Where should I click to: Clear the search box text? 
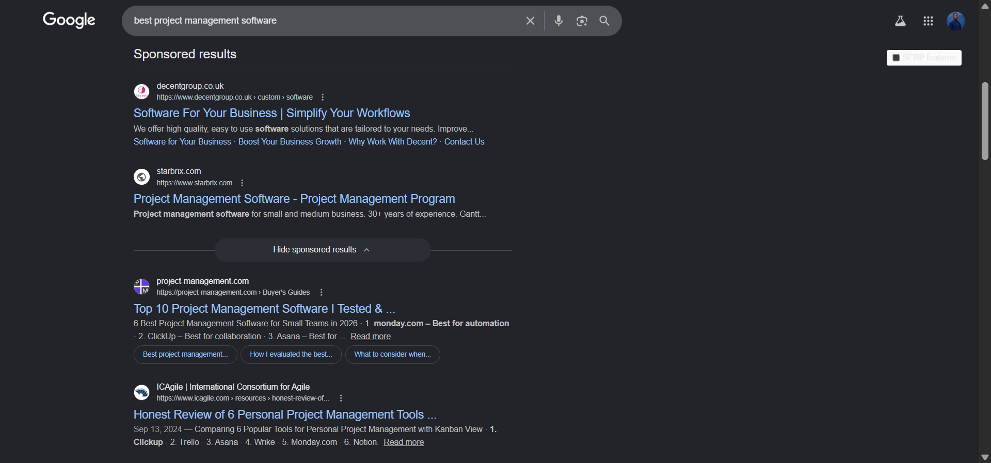pos(530,21)
